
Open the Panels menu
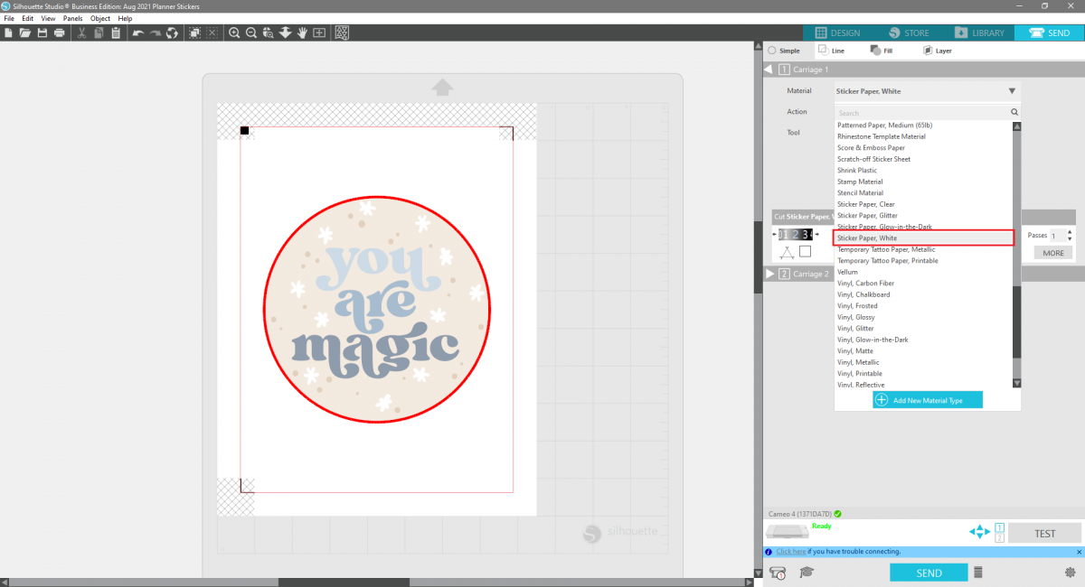coord(73,18)
